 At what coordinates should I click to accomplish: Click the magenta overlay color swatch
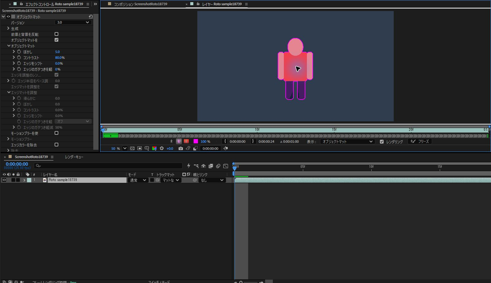[x=196, y=141]
